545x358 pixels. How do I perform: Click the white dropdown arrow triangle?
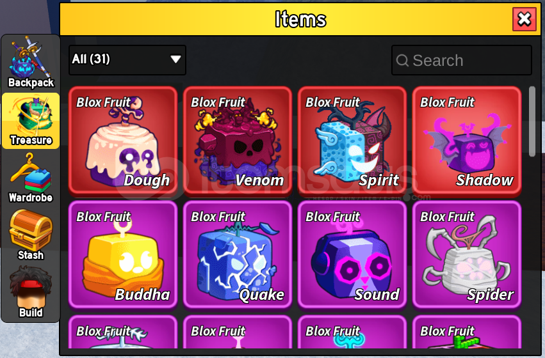(175, 59)
